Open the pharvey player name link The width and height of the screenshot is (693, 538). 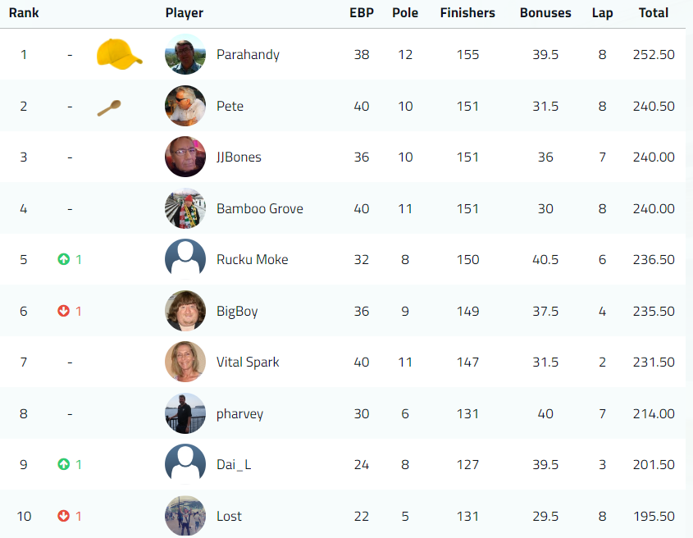coord(239,413)
